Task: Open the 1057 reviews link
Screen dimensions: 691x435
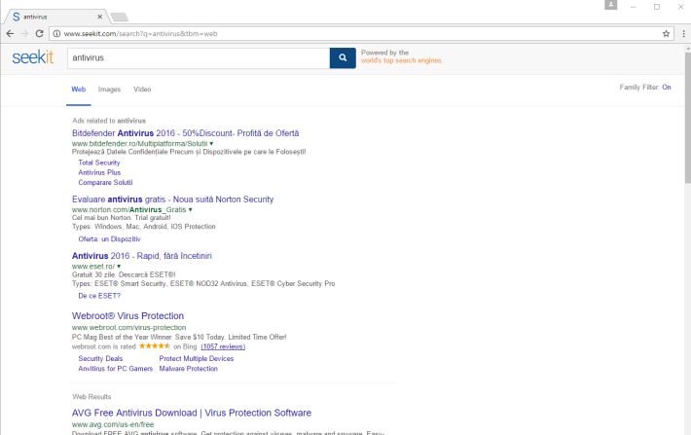Action: 223,346
